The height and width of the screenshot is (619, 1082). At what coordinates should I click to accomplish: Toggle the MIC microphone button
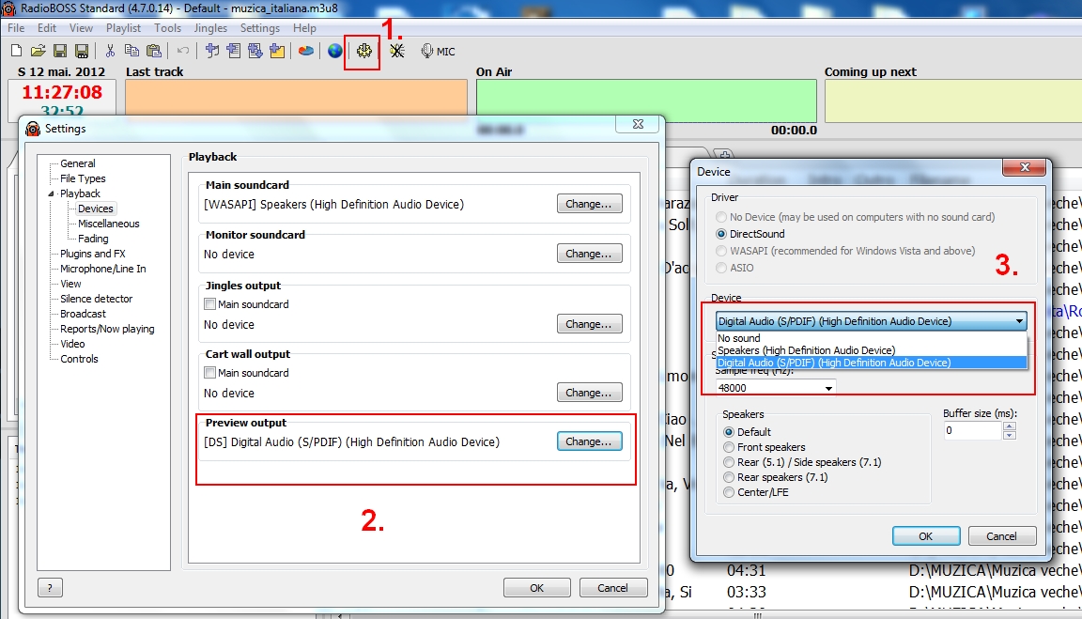pyautogui.click(x=439, y=51)
